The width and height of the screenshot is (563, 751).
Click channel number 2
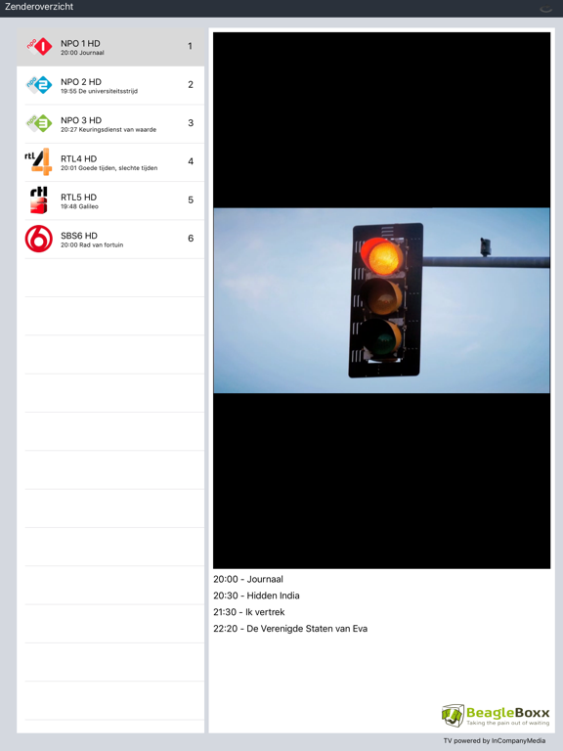point(191,85)
